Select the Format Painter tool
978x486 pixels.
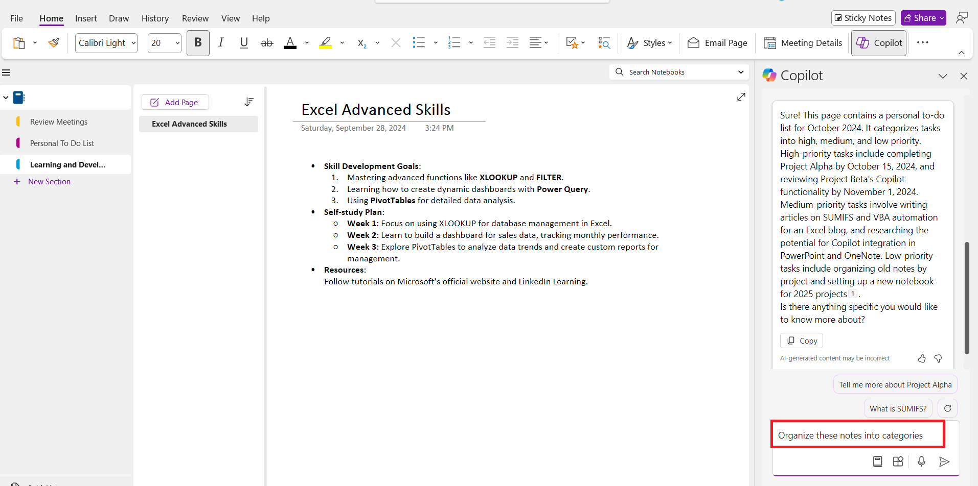(x=54, y=43)
